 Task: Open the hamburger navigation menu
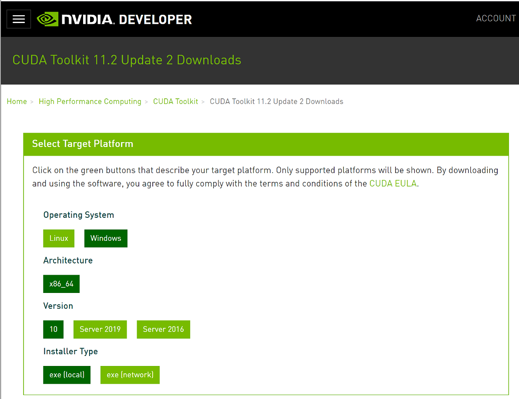coord(18,19)
